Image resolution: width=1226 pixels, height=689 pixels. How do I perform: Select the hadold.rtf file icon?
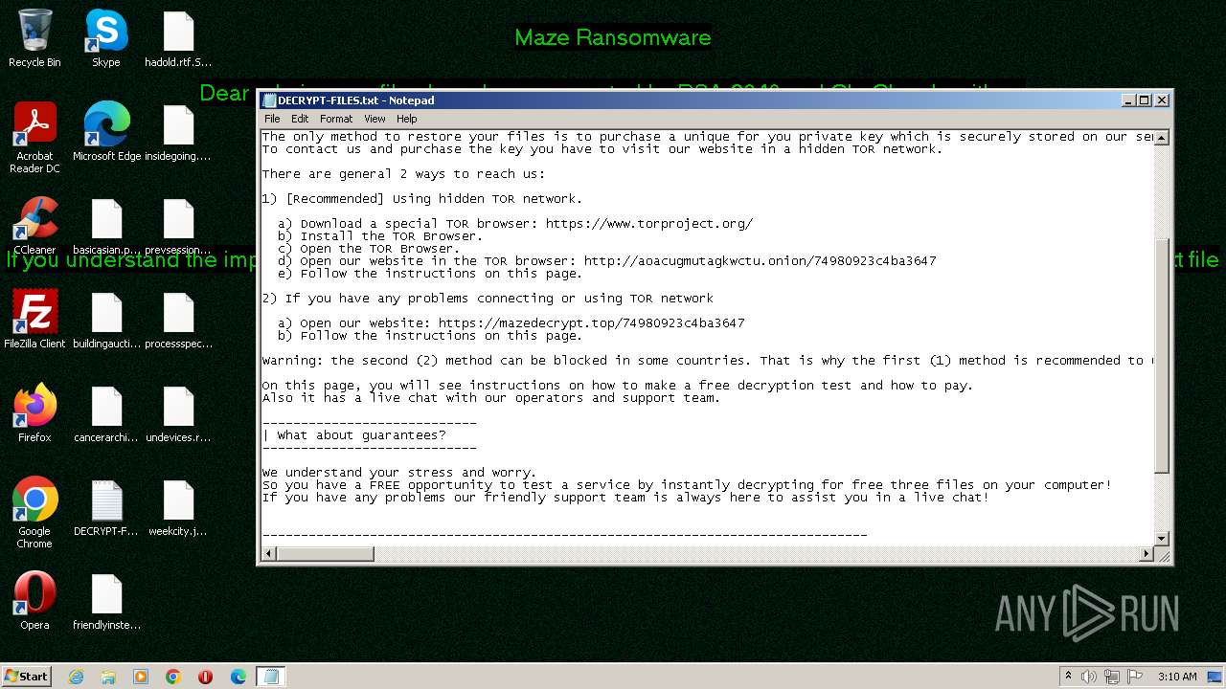178,38
